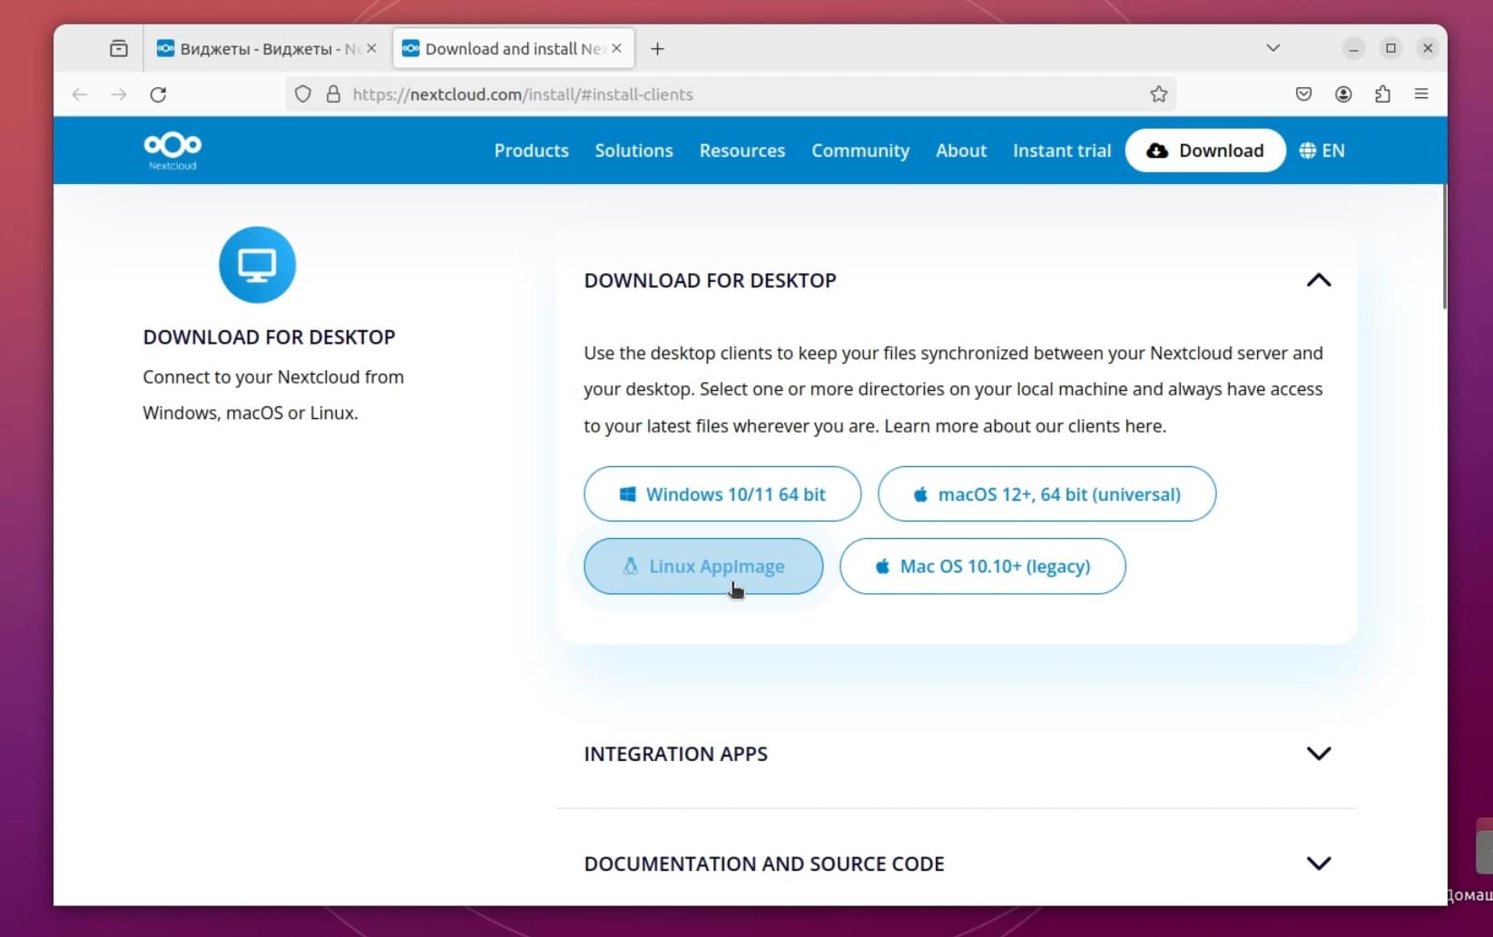Download Windows 10/11 64 bit client

[x=722, y=494]
